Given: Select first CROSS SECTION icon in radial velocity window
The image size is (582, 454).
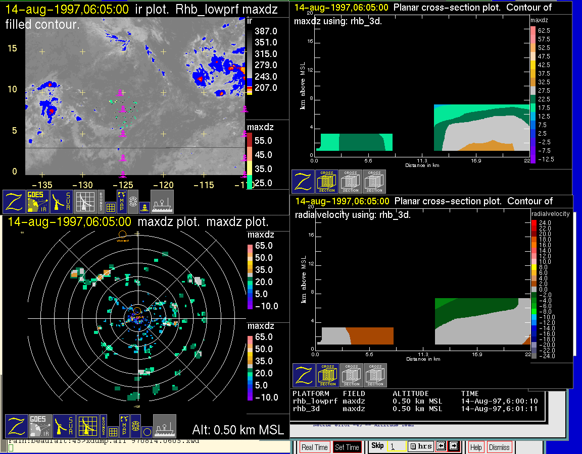Looking at the screenshot, I should coord(327,376).
